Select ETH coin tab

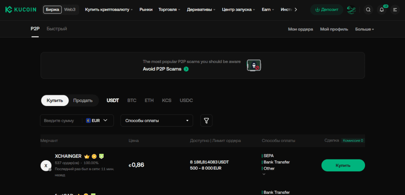coord(149,100)
